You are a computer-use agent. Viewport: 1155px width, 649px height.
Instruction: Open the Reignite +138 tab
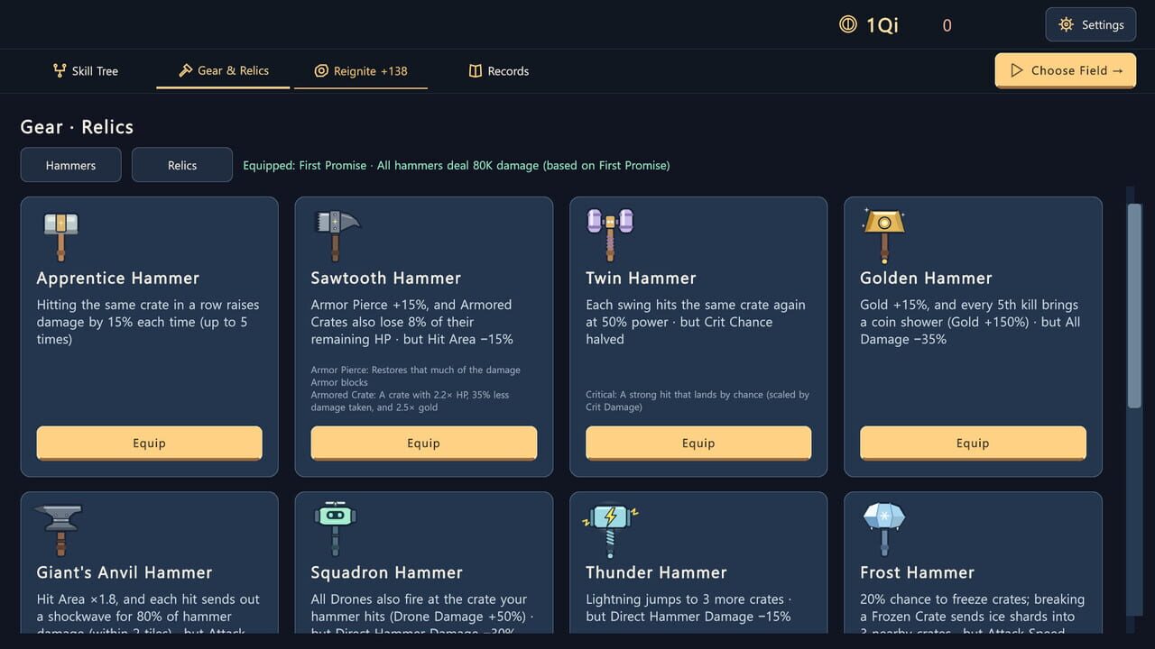(361, 70)
